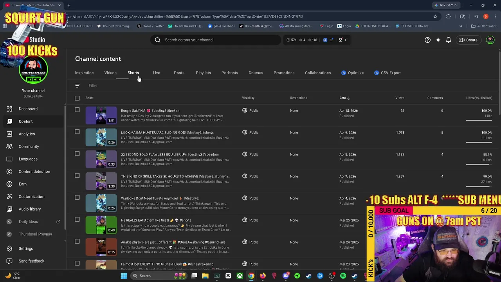
Task: Open Thumbnail Preview tool
Action: coord(35,234)
